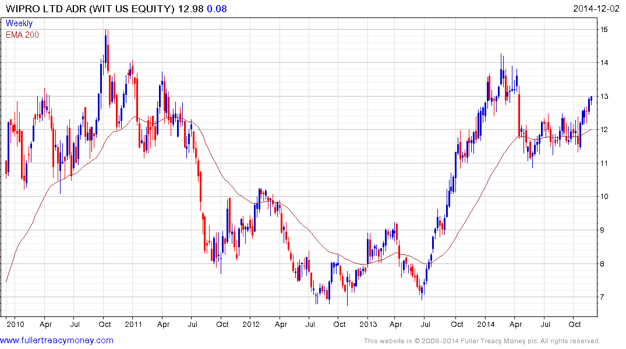Click the last price value 12.98

(x=190, y=9)
